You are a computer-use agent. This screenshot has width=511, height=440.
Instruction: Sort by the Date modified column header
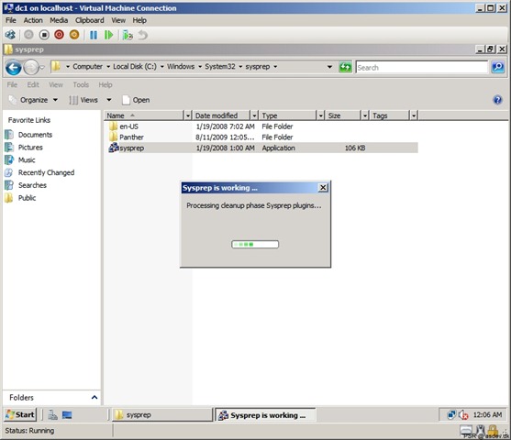click(x=222, y=115)
